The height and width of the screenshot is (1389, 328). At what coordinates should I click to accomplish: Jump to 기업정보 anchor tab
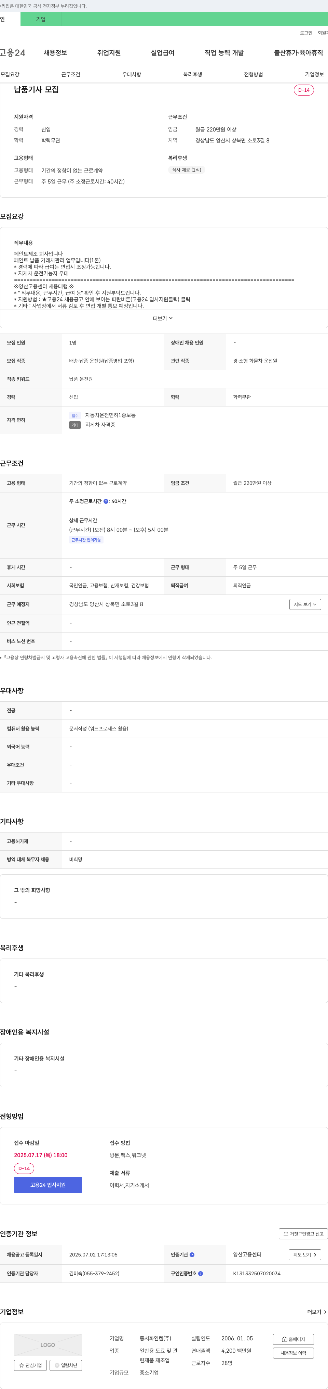(x=315, y=74)
